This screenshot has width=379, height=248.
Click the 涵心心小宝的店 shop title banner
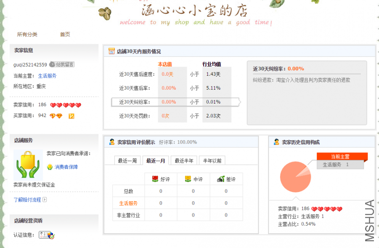(195, 11)
